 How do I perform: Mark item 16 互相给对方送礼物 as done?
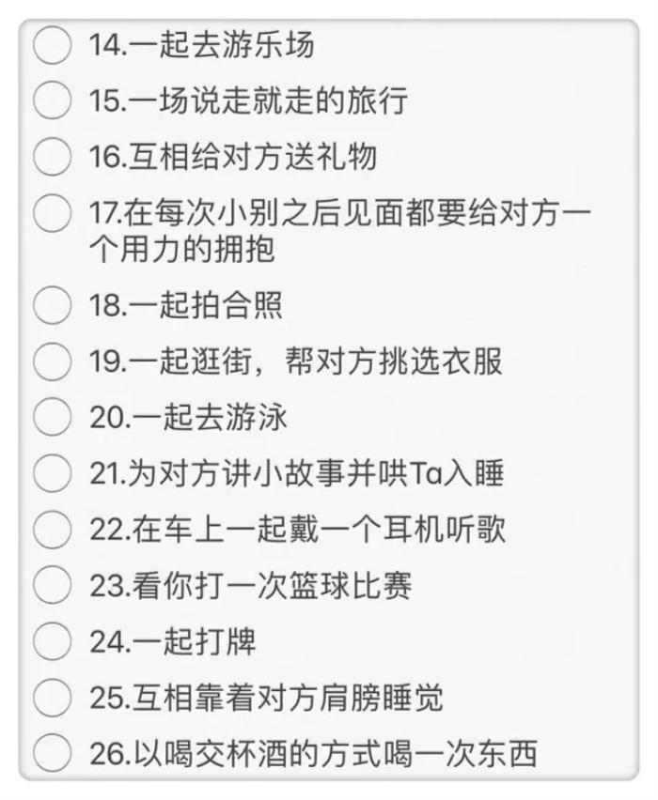coord(52,156)
